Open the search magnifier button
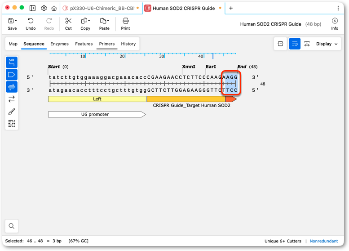This screenshot has width=349, height=251. point(12,226)
